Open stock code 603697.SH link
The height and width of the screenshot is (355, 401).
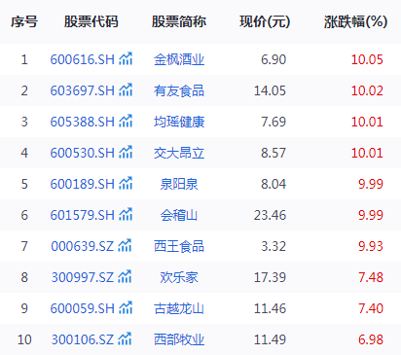coord(83,90)
